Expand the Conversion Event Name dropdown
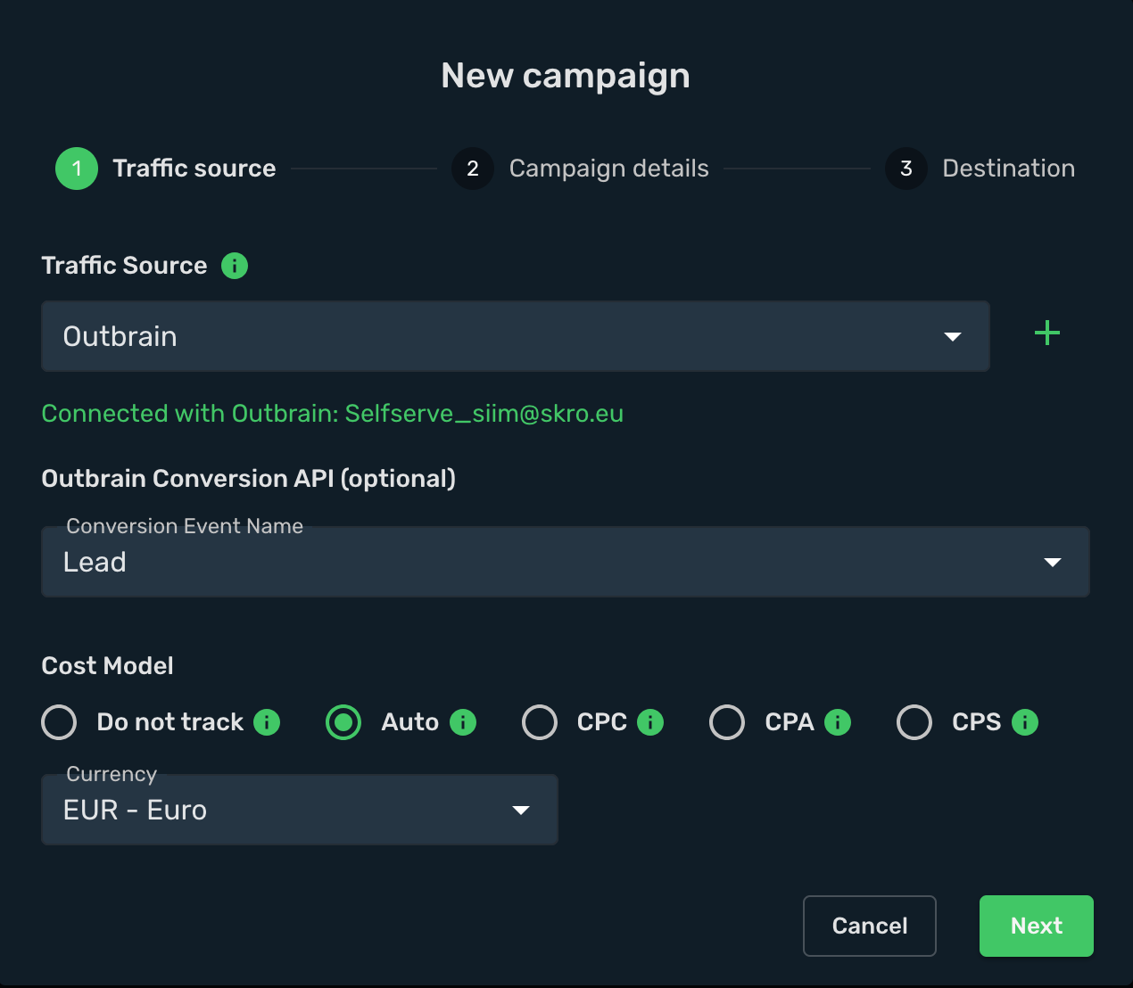Image resolution: width=1133 pixels, height=988 pixels. [x=566, y=562]
